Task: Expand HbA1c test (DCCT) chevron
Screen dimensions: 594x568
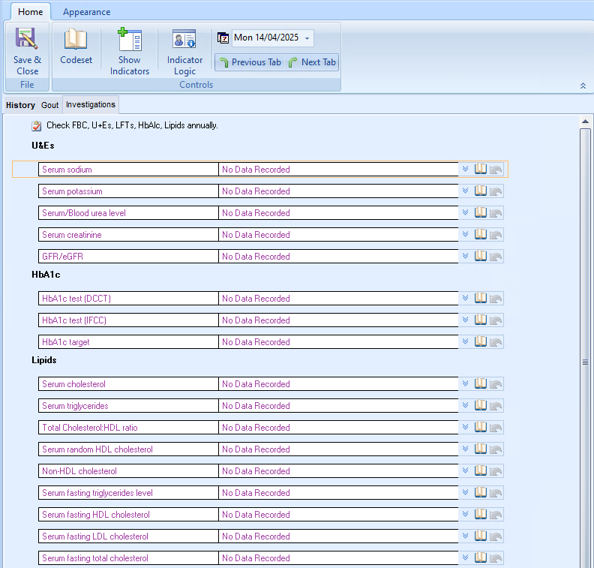Action: [x=466, y=298]
